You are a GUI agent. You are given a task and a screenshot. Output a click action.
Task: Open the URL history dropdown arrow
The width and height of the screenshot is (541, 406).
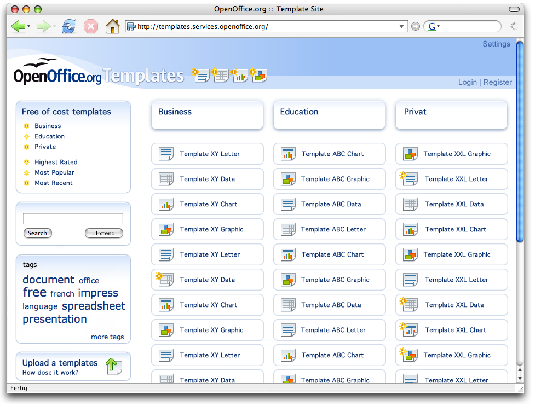click(x=402, y=26)
